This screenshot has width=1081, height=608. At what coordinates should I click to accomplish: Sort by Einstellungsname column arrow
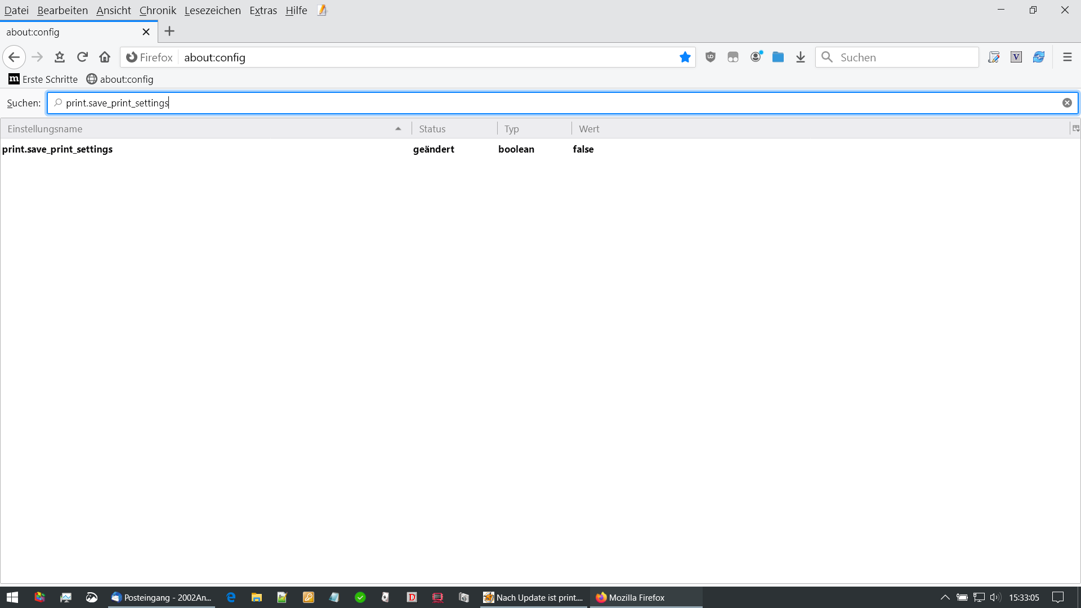398,129
